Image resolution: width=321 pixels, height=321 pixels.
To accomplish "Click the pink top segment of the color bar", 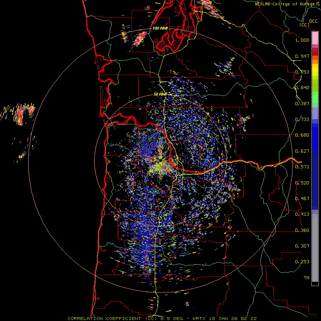I will (x=315, y=38).
